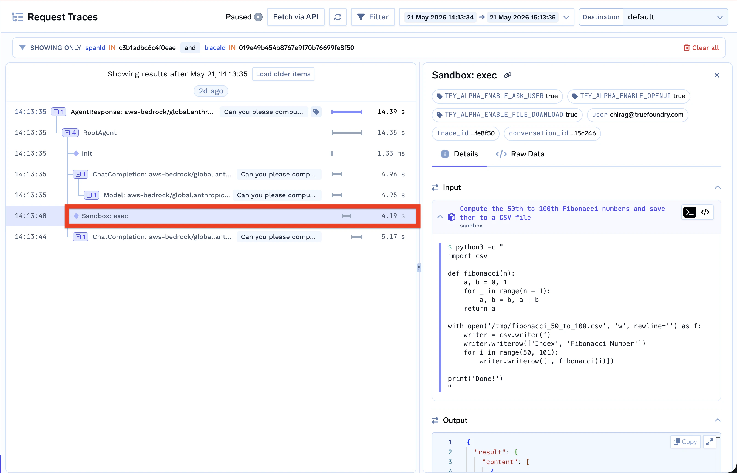The width and height of the screenshot is (737, 473).
Task: Click the 'Compute the 50th to 100th Fibonacci' title
Action: 562,213
